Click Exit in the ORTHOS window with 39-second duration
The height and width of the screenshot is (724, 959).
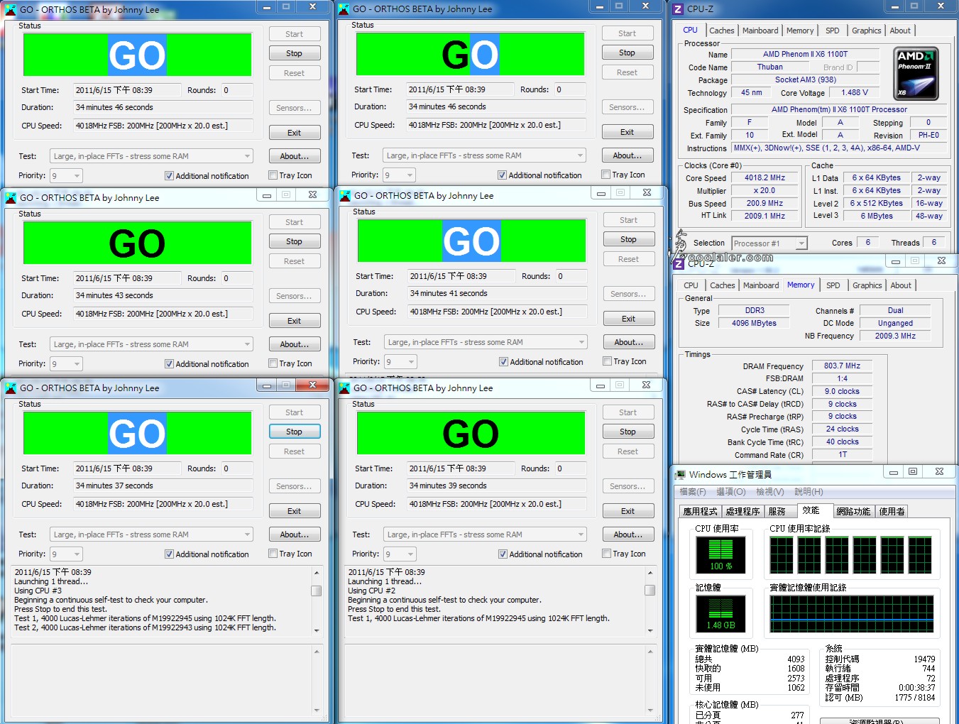(x=628, y=511)
